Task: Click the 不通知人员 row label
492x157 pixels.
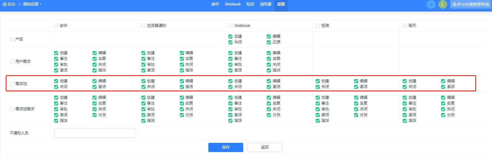Action: click(19, 133)
